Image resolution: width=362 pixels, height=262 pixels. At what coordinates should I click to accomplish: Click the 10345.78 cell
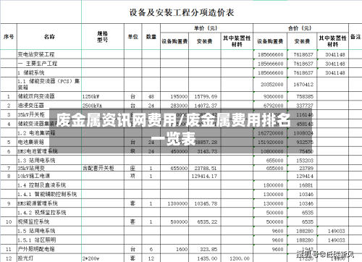click(x=206, y=203)
